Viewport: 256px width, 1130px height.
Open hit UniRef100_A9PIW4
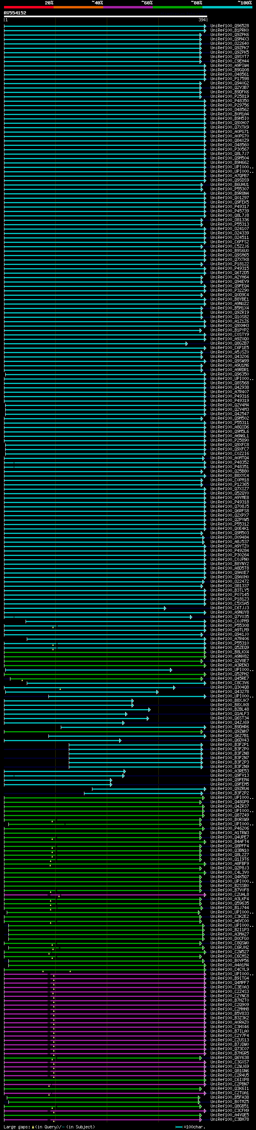pyautogui.click(x=230, y=65)
